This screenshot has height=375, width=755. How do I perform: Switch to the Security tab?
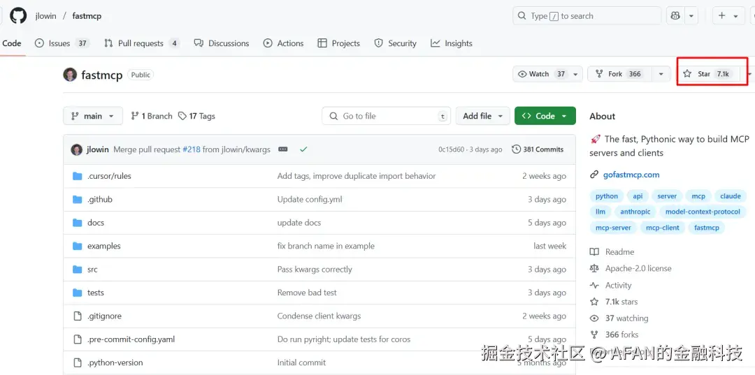click(x=396, y=43)
